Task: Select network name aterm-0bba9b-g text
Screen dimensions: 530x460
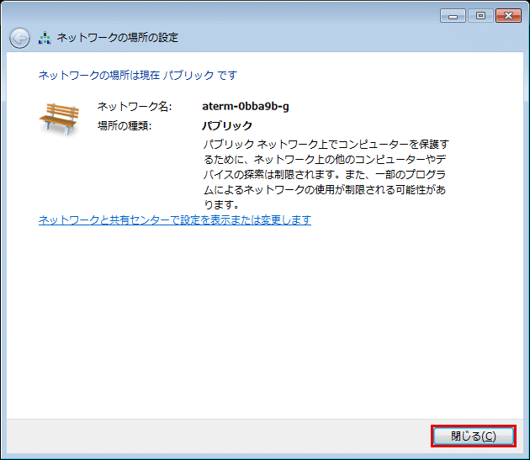Action: (x=246, y=107)
